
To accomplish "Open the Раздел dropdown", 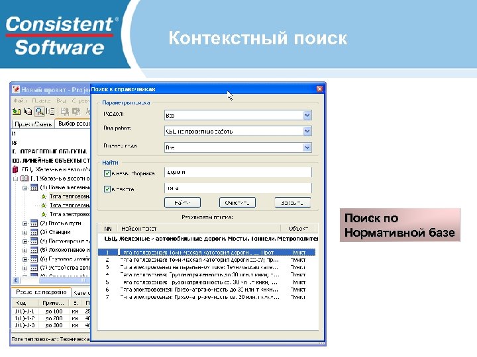I will [307, 115].
